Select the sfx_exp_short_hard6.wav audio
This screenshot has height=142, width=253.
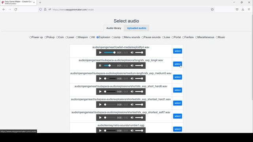[x=177, y=90]
